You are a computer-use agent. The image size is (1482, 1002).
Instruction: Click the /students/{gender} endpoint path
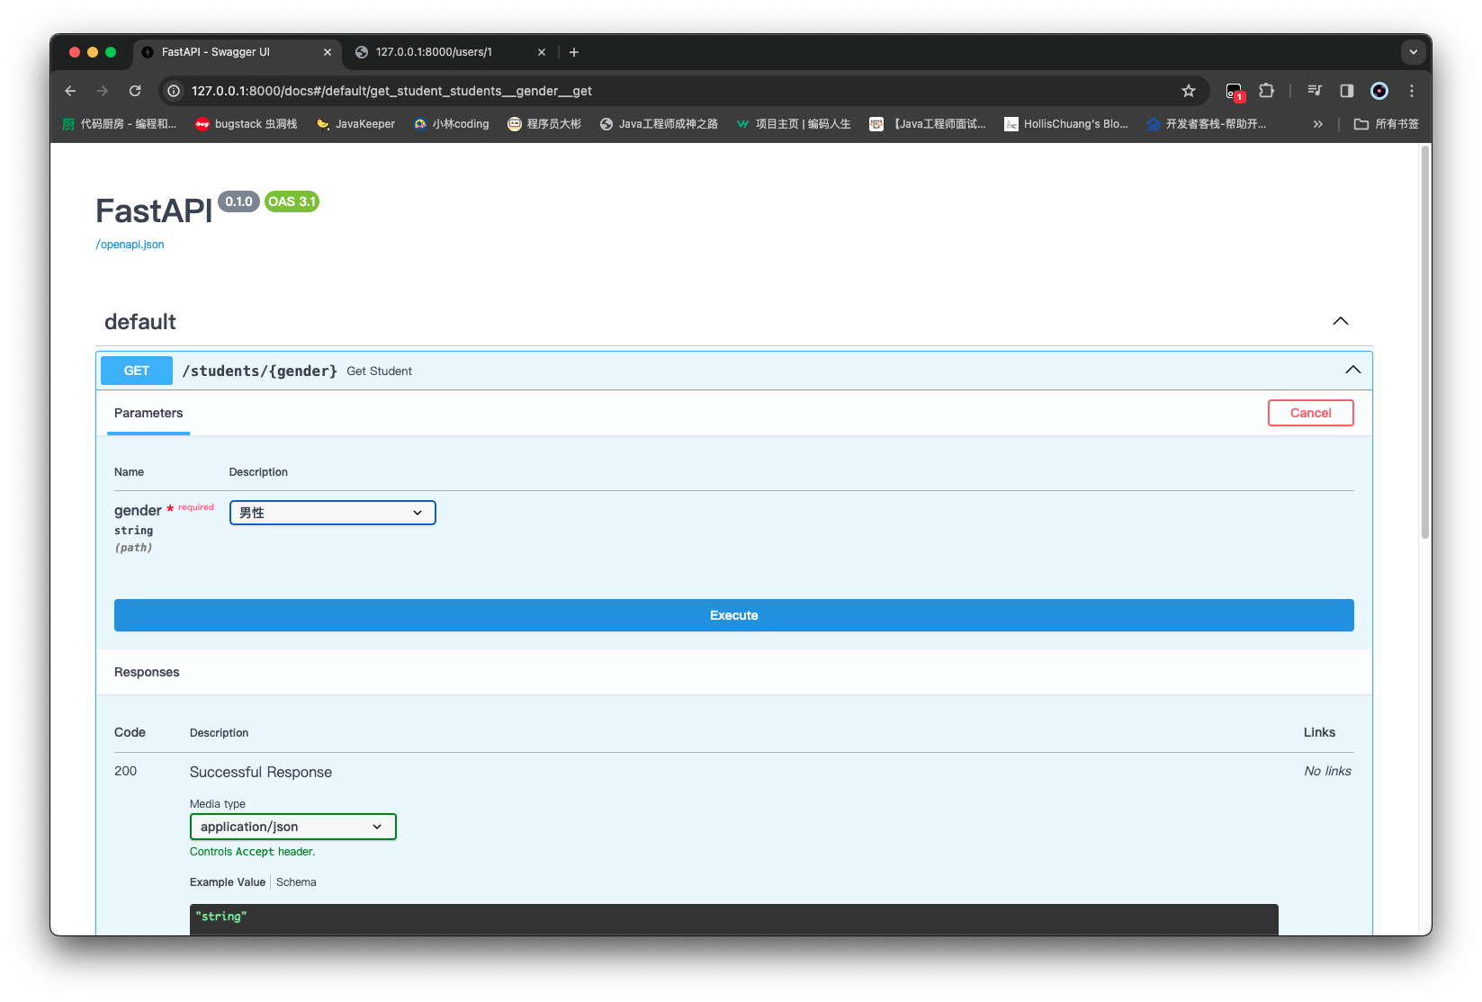coord(260,371)
